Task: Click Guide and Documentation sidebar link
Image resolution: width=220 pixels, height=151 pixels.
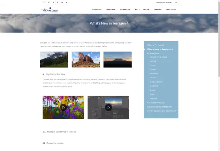Action: pos(159,107)
